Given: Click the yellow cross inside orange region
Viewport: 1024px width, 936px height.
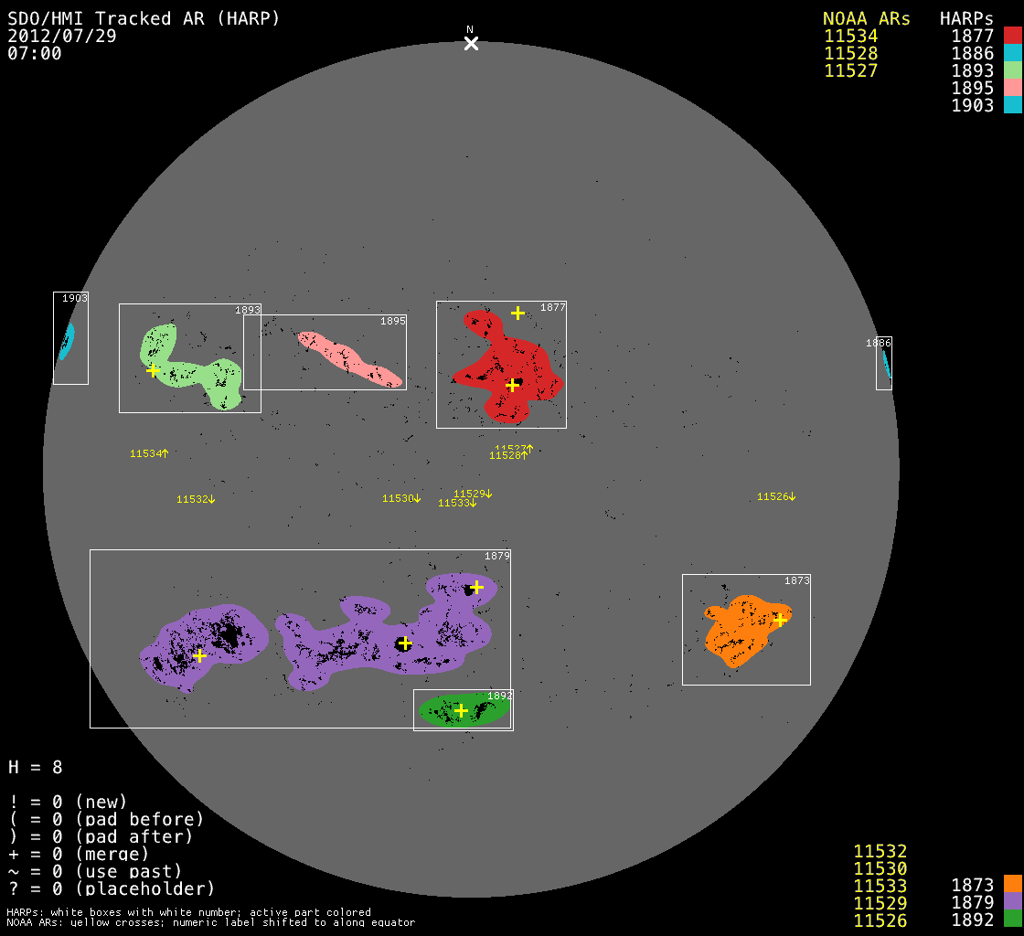Looking at the screenshot, I should (x=780, y=620).
